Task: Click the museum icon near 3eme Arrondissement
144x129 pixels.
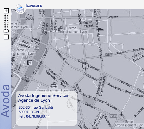Action: tap(60, 28)
